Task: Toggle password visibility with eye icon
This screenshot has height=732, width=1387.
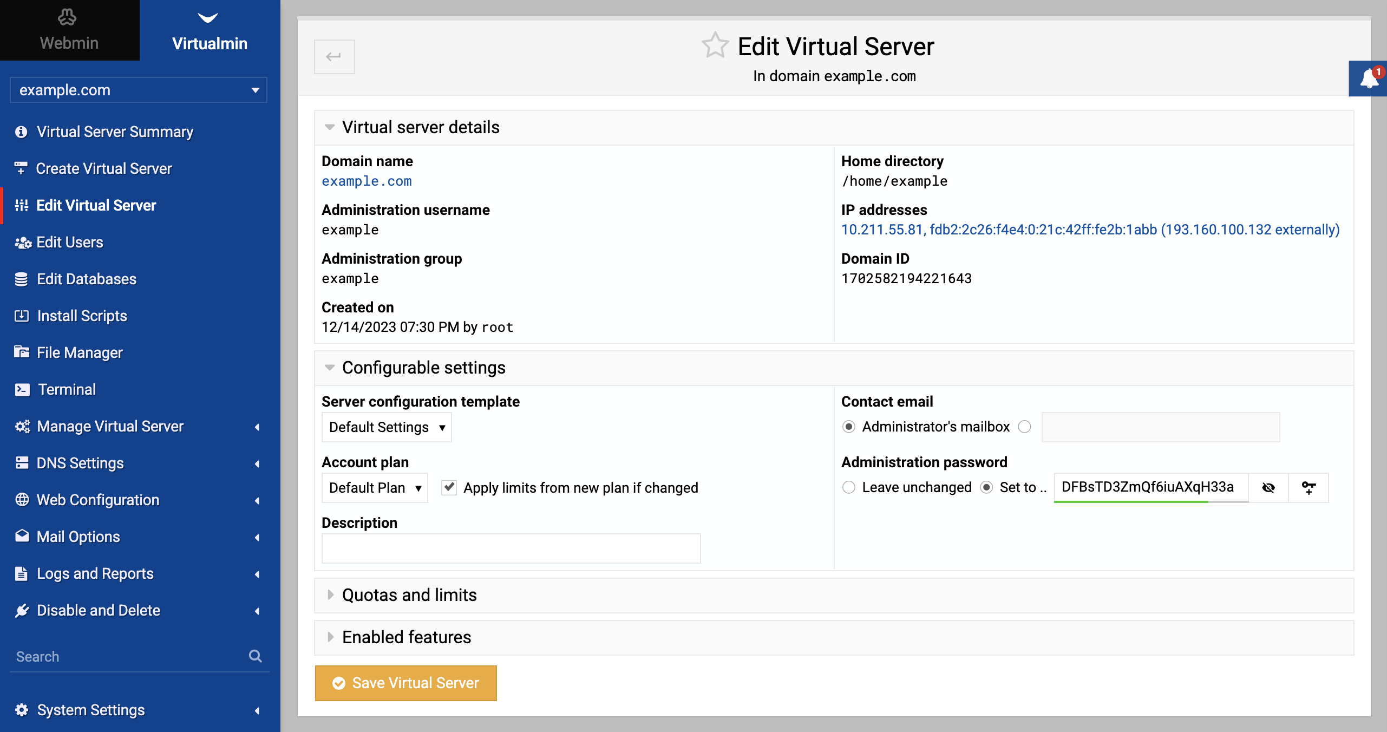Action: (x=1268, y=488)
